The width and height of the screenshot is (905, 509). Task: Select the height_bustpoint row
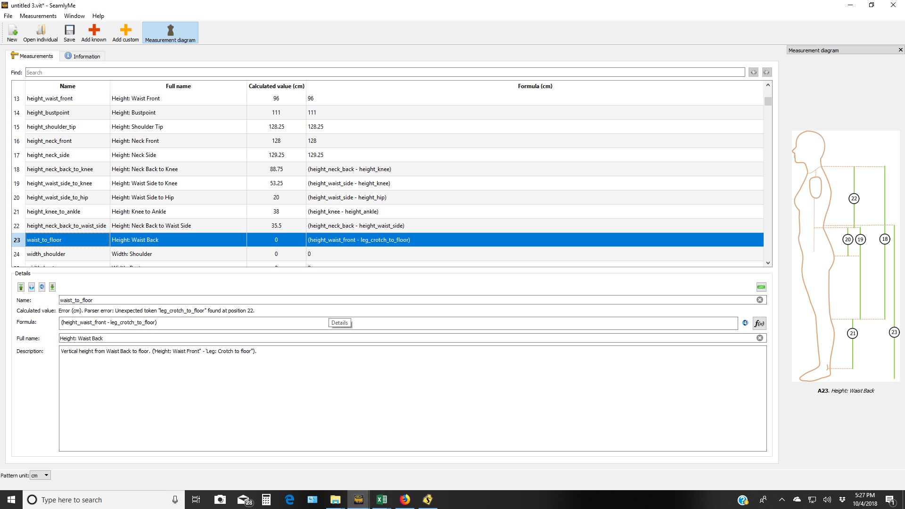(x=387, y=113)
